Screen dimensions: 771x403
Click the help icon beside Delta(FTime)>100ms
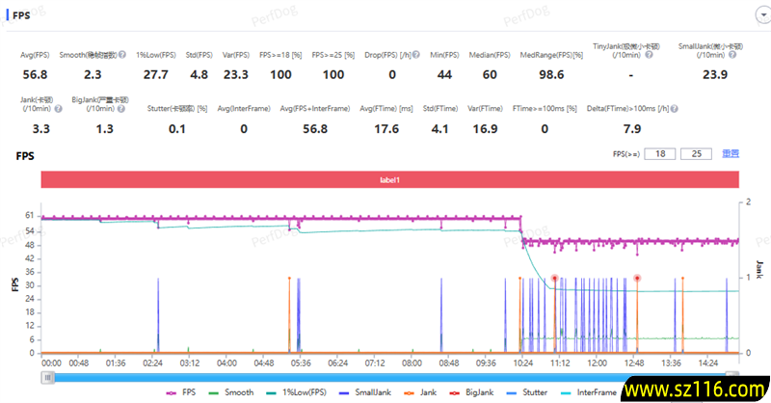[x=674, y=108]
